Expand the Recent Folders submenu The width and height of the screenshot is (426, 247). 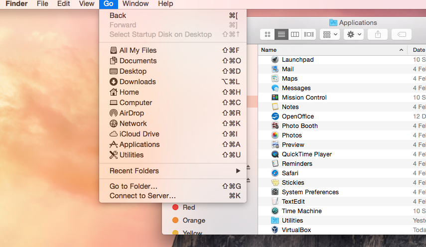(x=173, y=171)
